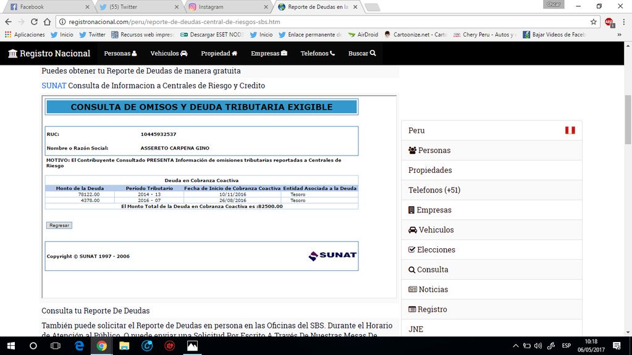
Task: Open the Aplicaciones bookmark
Action: click(25, 35)
